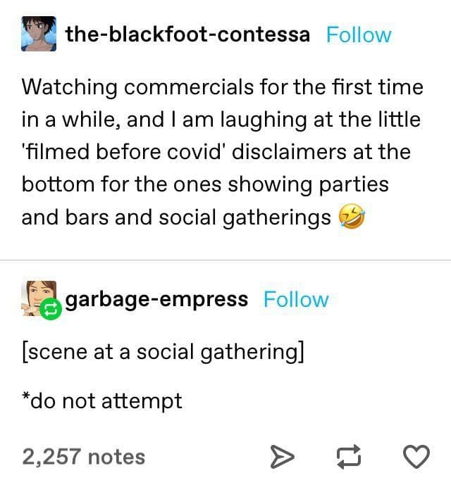Screen dimensions: 451x492
Task: Click the 'in a while, and I am laughing' line
Action: (221, 120)
